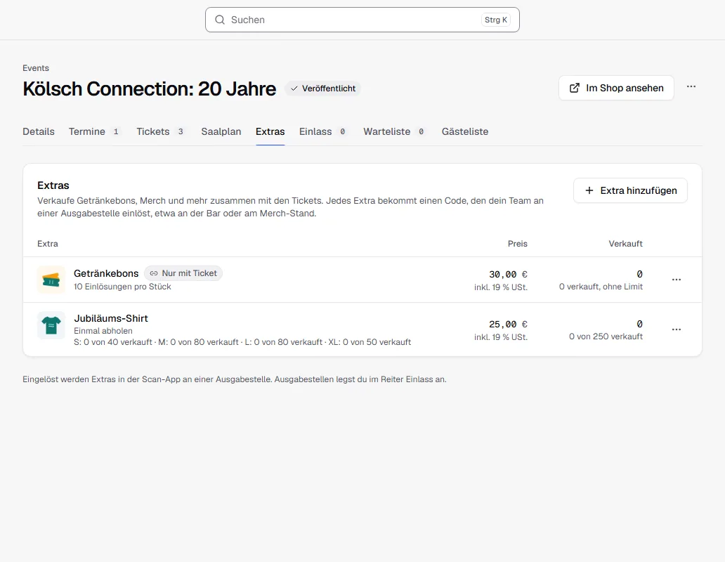Open the Events breadcrumb link
Viewport: 725px width, 562px height.
coord(36,68)
